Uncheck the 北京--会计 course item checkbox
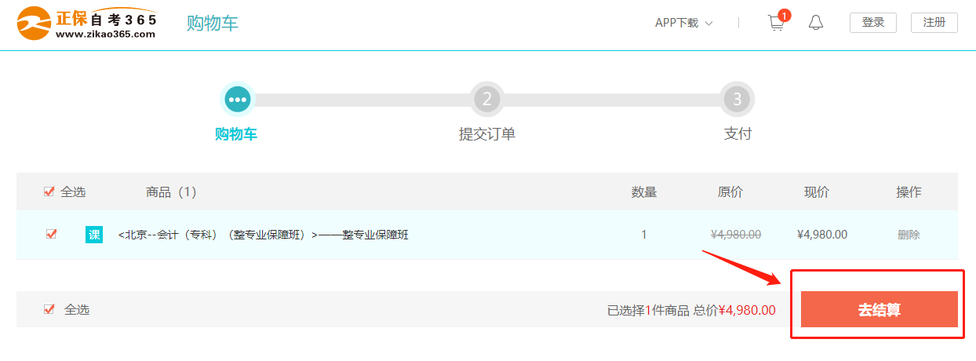This screenshot has height=361, width=976. point(52,234)
